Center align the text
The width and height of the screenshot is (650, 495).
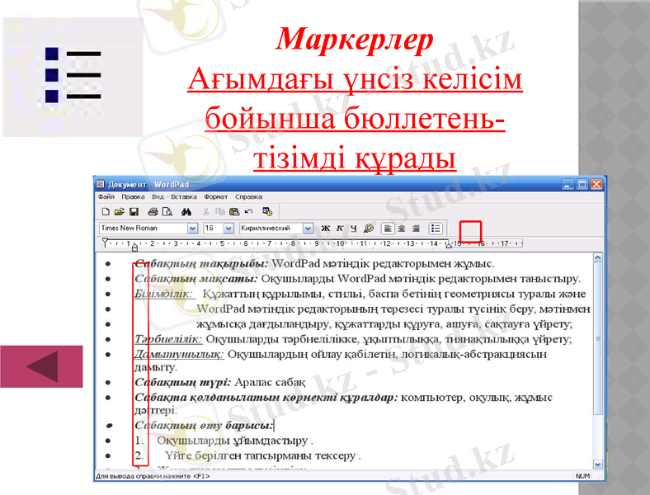point(402,229)
